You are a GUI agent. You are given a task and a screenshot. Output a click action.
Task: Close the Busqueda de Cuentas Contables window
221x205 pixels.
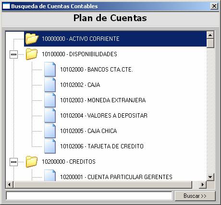pos(214,6)
